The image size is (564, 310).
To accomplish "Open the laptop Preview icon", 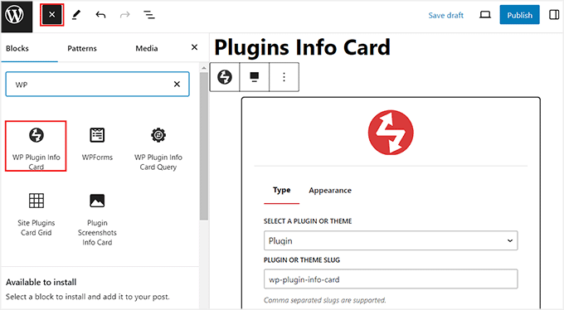I will (x=485, y=15).
